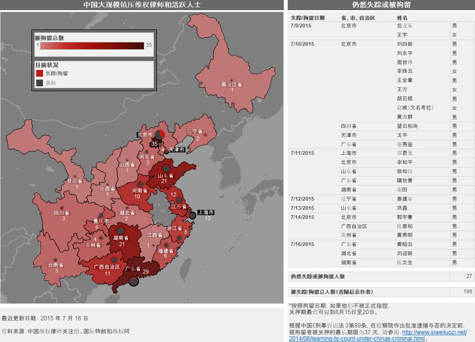Select the red 失踪/拘留 legend swatch

click(40, 73)
